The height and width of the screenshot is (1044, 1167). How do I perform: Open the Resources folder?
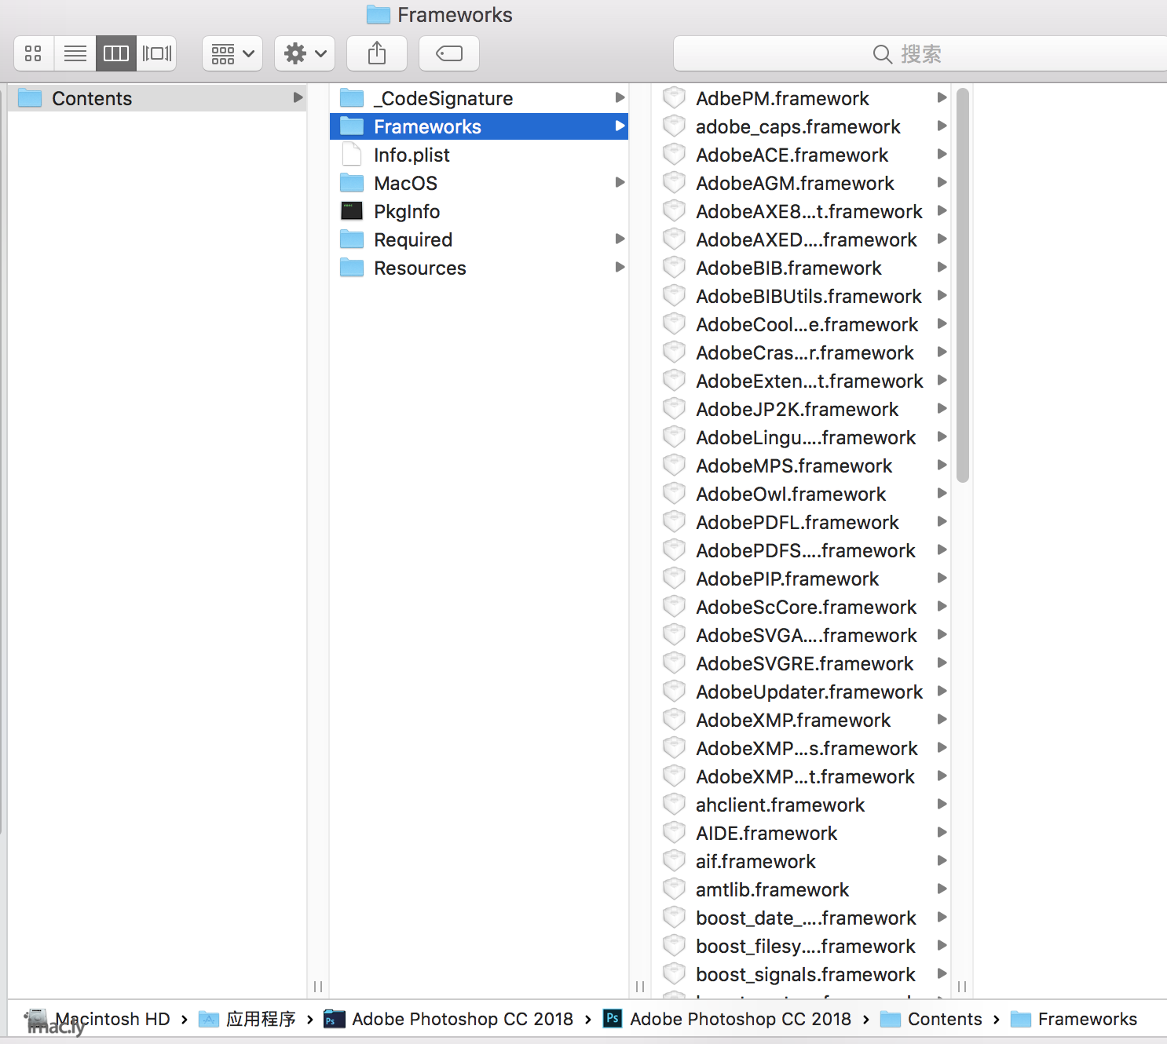point(479,268)
